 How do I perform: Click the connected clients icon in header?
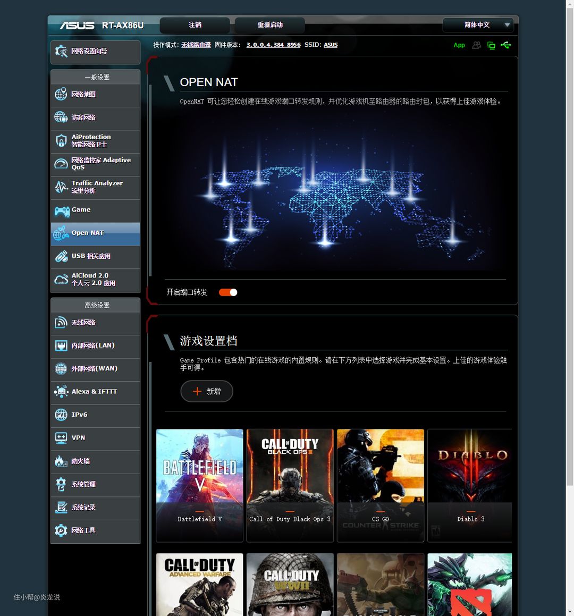[x=477, y=45]
